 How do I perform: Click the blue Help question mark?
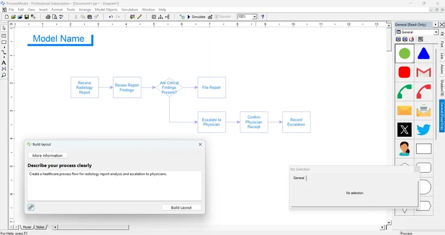pyautogui.click(x=263, y=17)
